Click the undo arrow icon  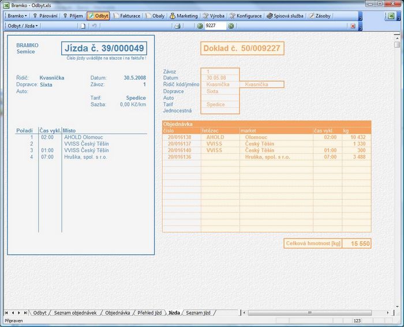coord(94,26)
